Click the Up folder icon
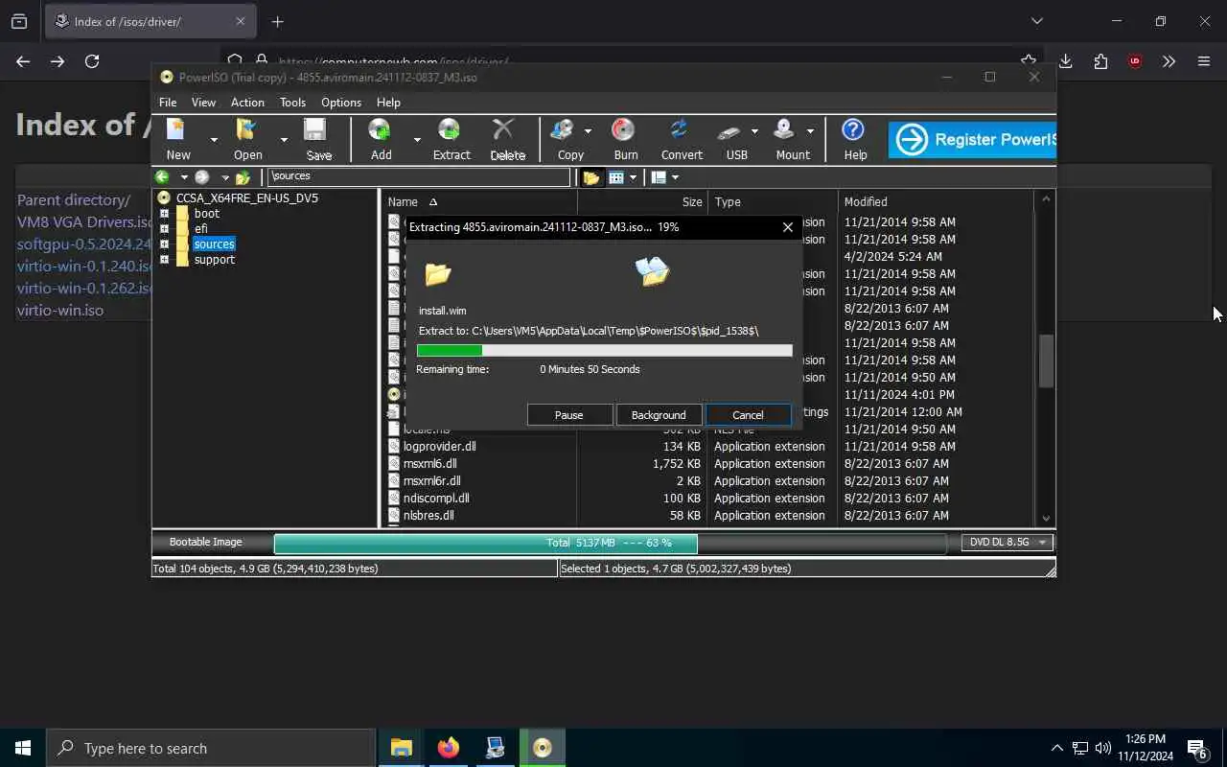 (243, 177)
